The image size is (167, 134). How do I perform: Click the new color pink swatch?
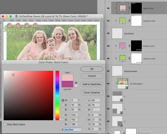pos(67,77)
